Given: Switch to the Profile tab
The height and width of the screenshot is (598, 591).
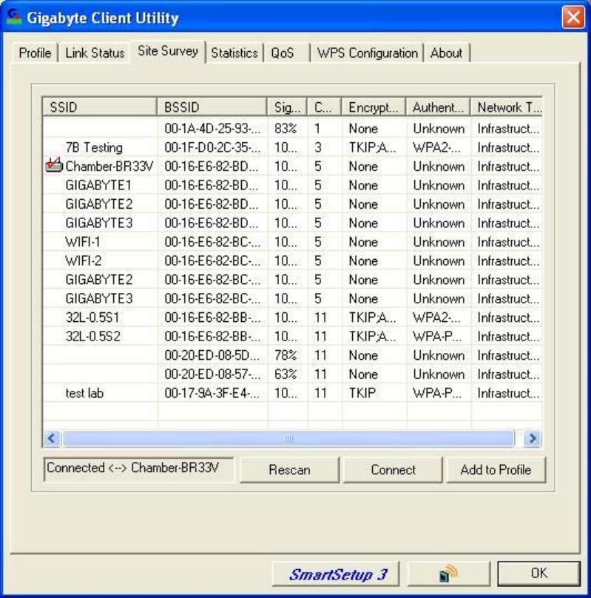Looking at the screenshot, I should pos(35,53).
